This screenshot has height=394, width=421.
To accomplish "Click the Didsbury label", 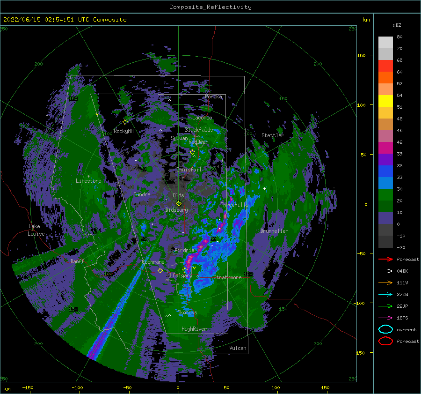I will pos(176,210).
